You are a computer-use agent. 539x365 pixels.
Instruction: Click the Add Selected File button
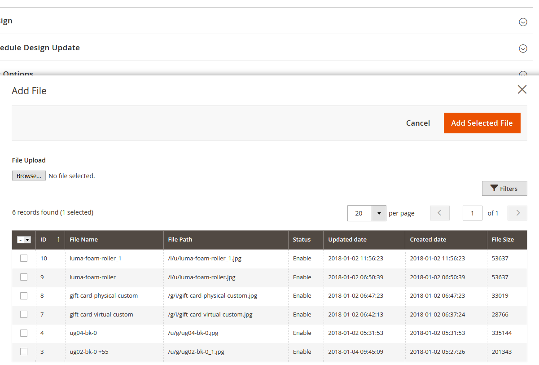[x=482, y=123]
